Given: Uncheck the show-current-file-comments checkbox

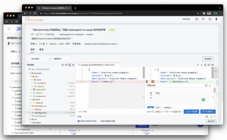Looking at the screenshot, I should pos(79,121).
